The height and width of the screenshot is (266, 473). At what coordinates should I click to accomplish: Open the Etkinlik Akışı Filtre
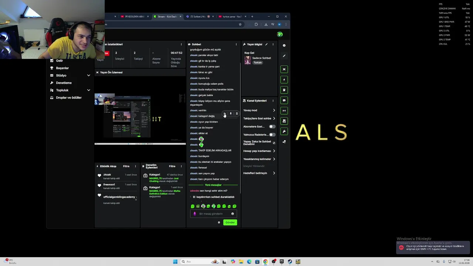tap(126, 166)
